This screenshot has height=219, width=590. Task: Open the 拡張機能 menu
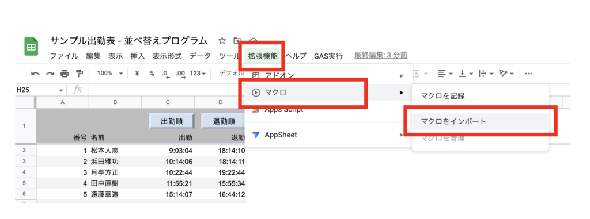click(263, 56)
